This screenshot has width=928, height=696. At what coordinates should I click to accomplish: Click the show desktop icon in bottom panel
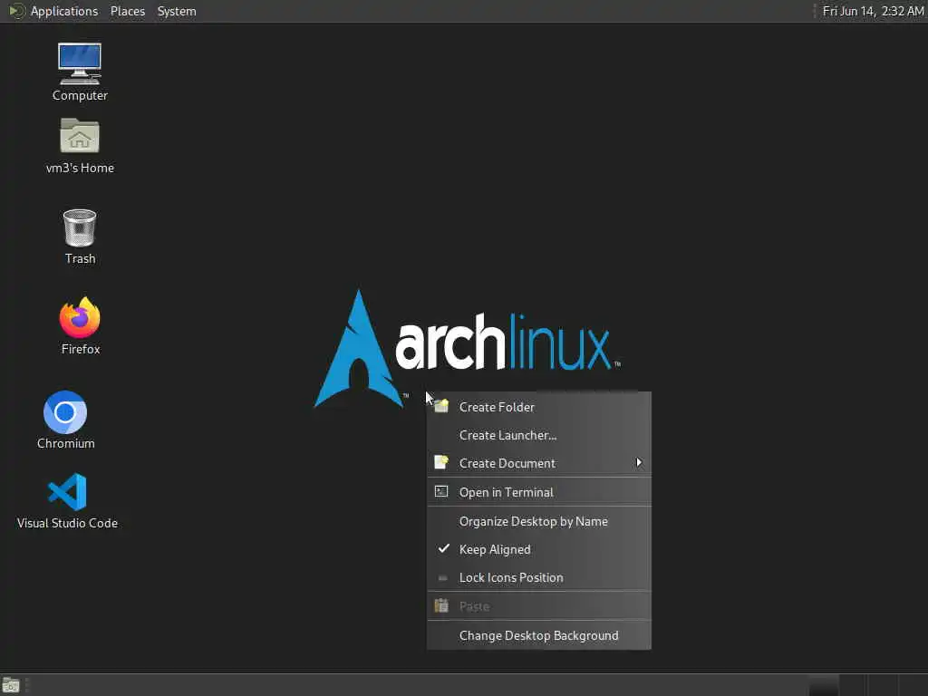11,685
